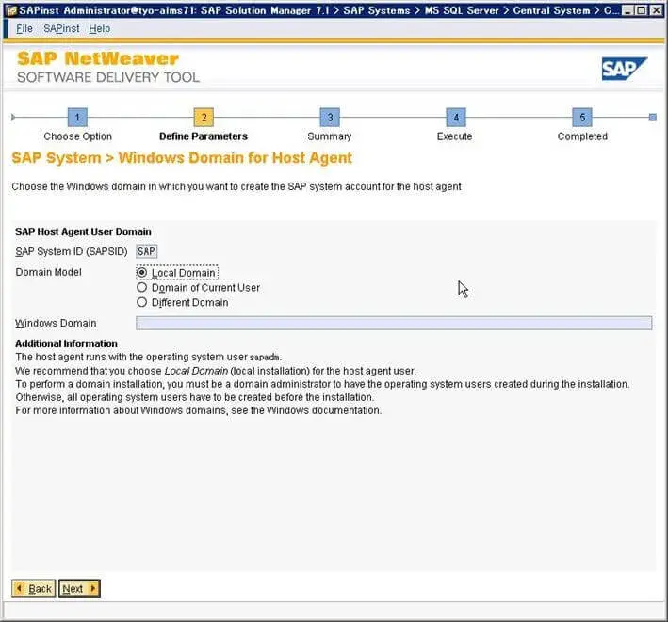Close the SAPinst window
This screenshot has height=622, width=668.
(x=656, y=10)
